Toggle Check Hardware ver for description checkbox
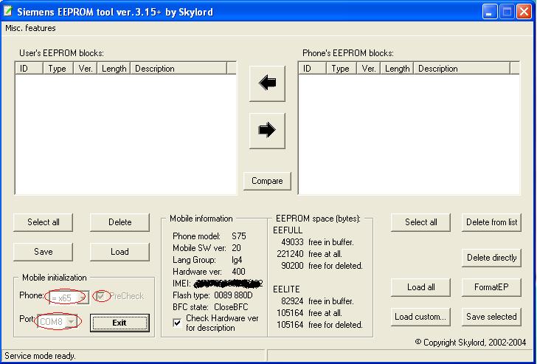 pyautogui.click(x=177, y=323)
